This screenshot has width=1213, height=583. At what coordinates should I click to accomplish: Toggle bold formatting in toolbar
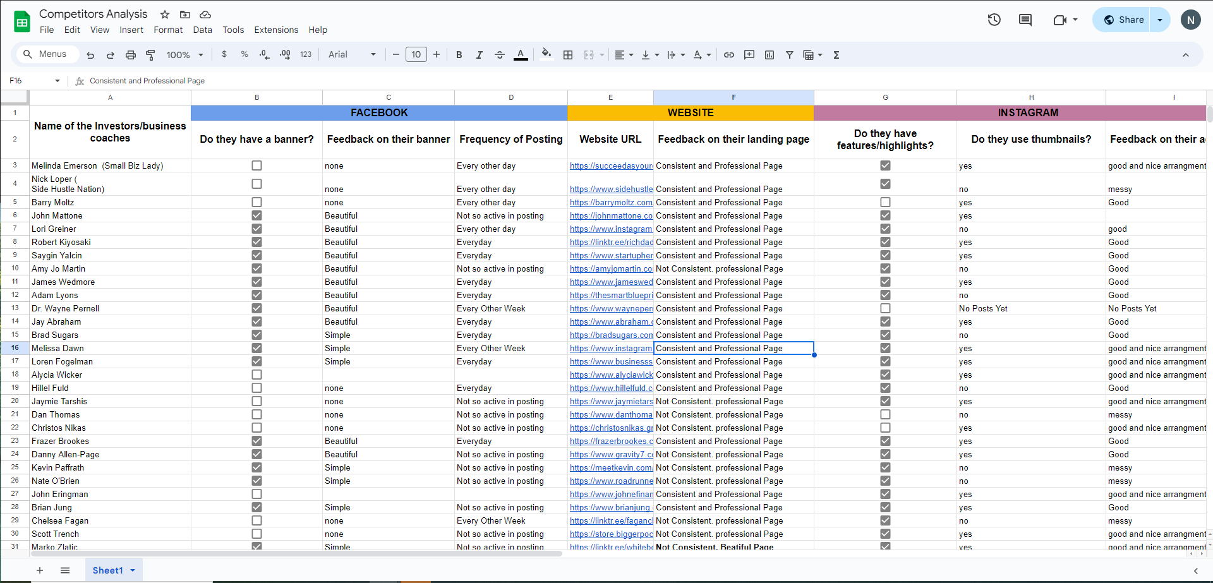tap(459, 55)
